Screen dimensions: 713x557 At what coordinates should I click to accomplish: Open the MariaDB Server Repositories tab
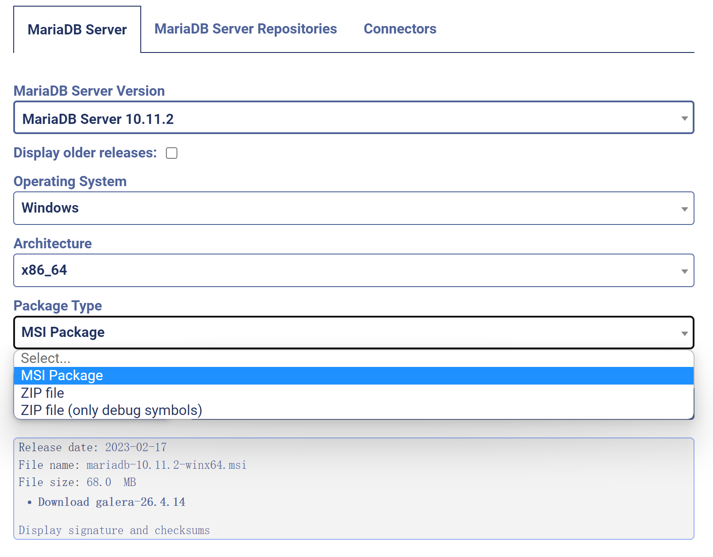245,29
